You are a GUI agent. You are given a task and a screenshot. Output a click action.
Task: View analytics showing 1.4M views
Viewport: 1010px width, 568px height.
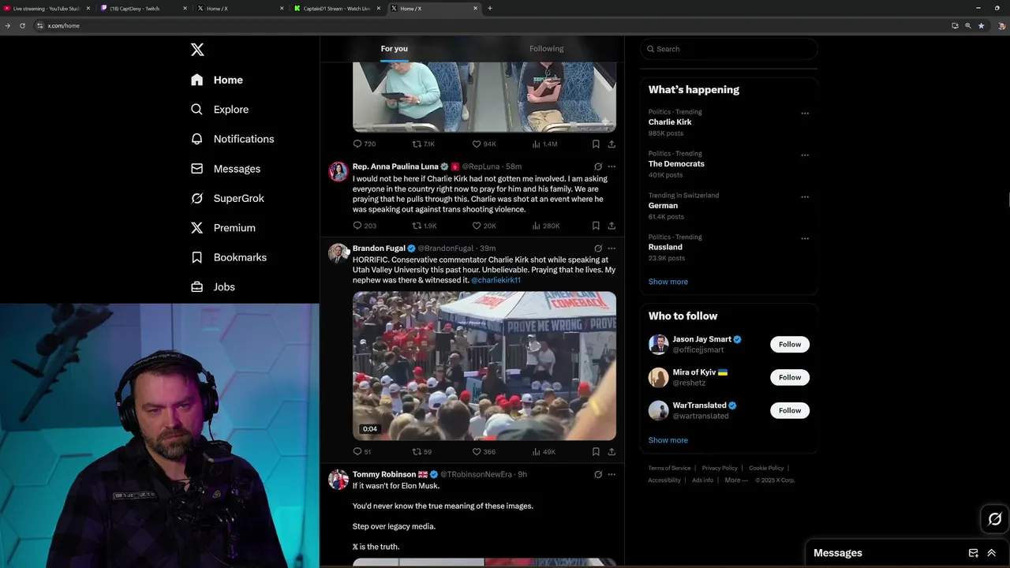[545, 144]
